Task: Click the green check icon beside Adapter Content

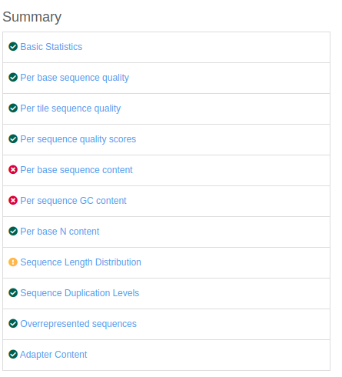Action: click(13, 355)
